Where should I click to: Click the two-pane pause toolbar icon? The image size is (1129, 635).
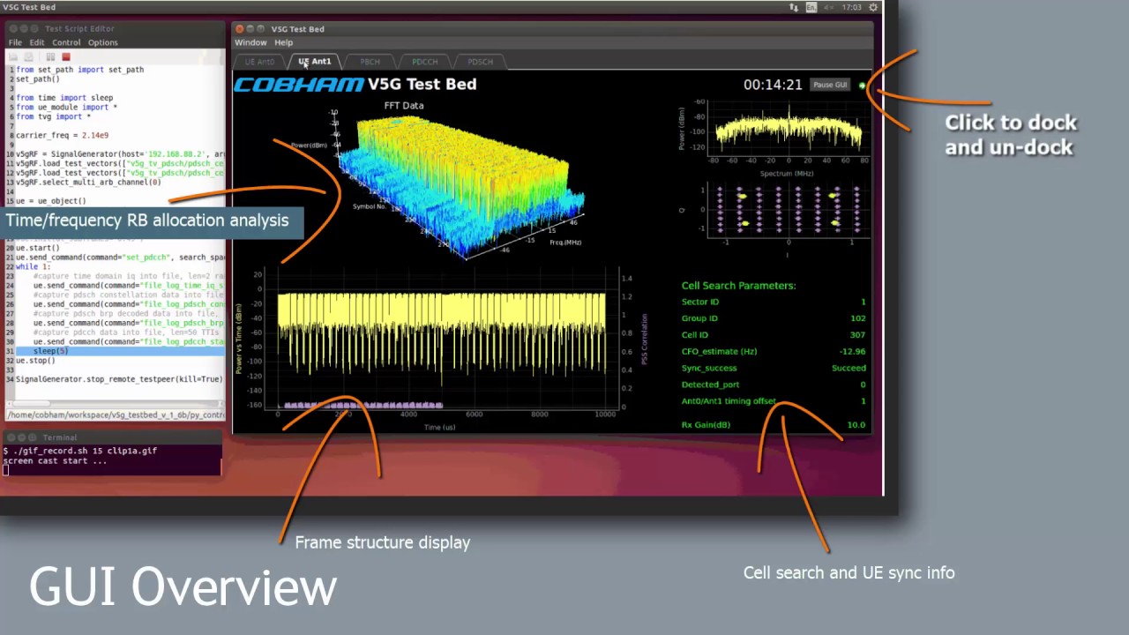(50, 56)
